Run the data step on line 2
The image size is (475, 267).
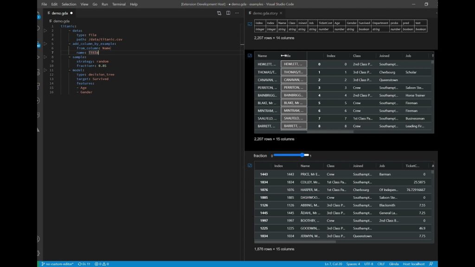click(45, 31)
